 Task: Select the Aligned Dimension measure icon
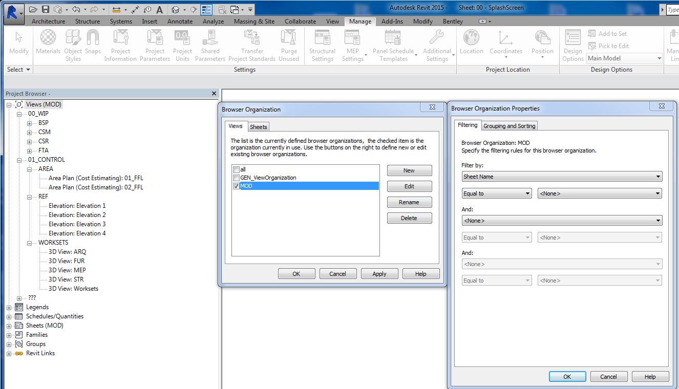pos(116,9)
